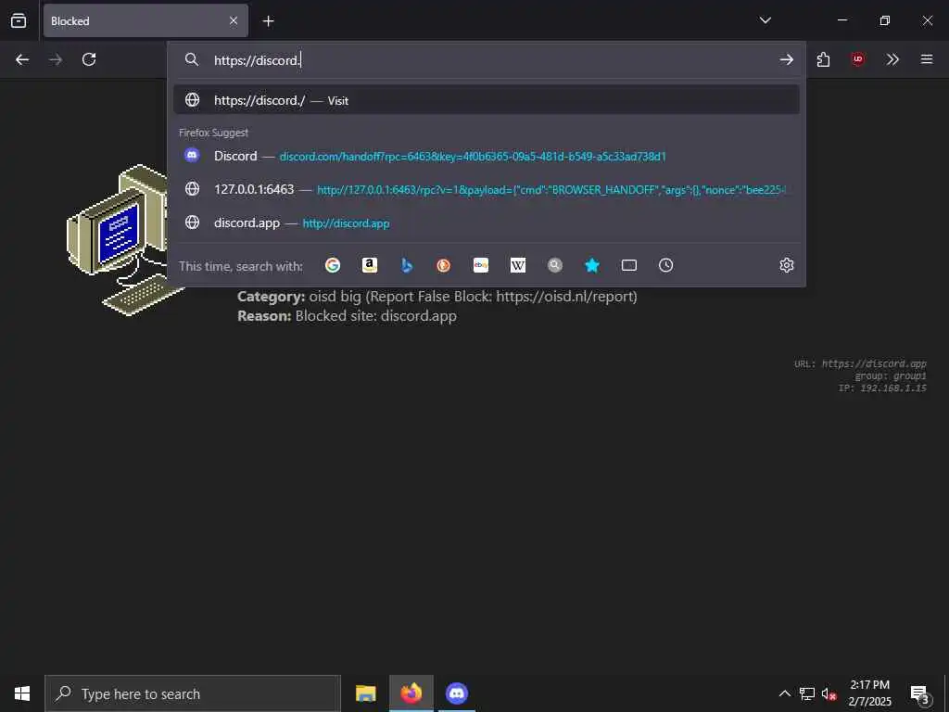
Task: Open the notification center icon
Action: [920, 694]
